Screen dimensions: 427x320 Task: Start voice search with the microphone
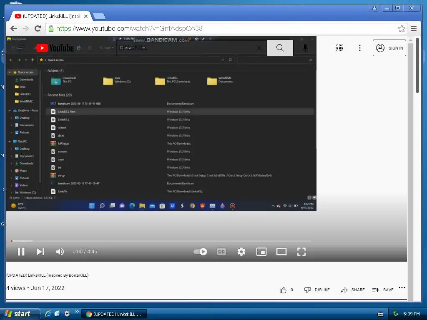pos(305,48)
